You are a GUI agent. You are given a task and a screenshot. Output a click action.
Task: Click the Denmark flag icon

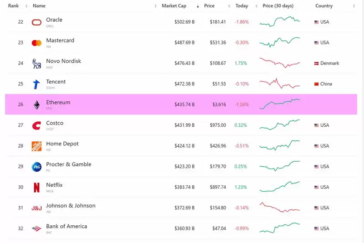(317, 63)
